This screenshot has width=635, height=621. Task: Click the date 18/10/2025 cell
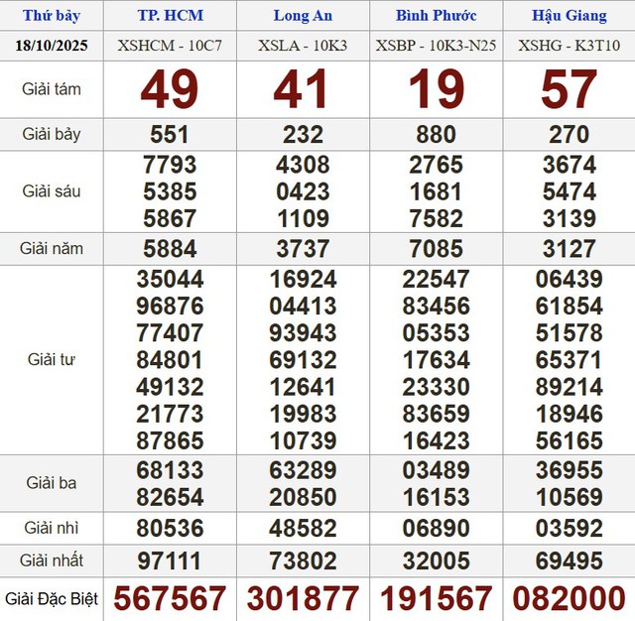pyautogui.click(x=52, y=46)
